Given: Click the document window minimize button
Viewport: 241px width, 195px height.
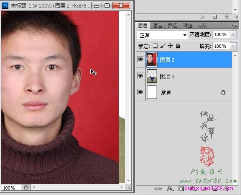Looking at the screenshot, I should coord(97,6).
